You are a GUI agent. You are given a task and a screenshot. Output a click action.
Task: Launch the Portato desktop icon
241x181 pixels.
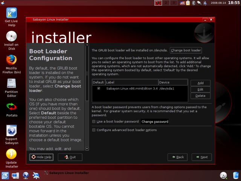12,110
